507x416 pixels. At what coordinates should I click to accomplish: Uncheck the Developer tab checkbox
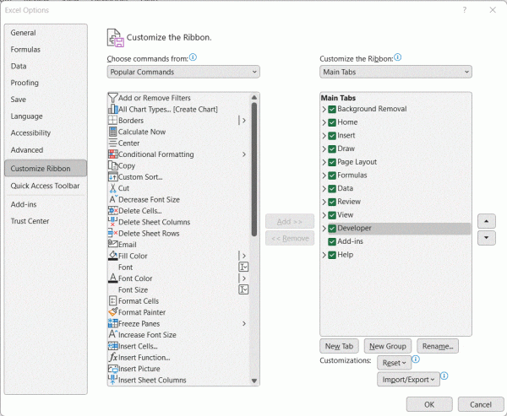tap(332, 229)
